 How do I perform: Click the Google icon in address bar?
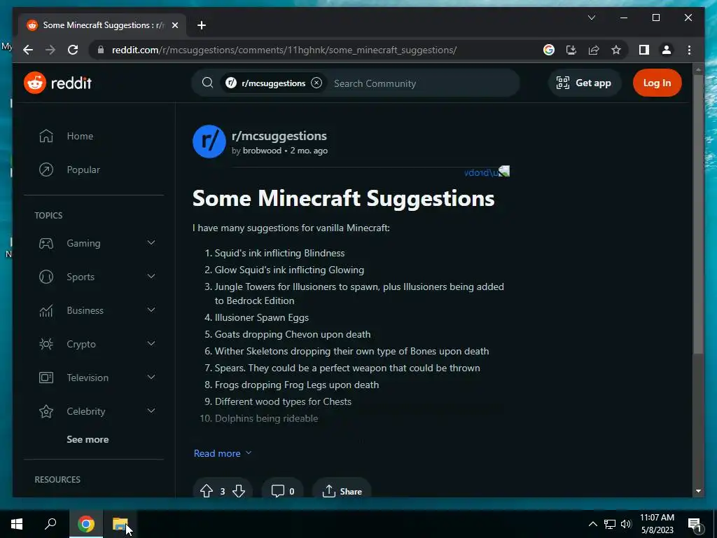549,50
